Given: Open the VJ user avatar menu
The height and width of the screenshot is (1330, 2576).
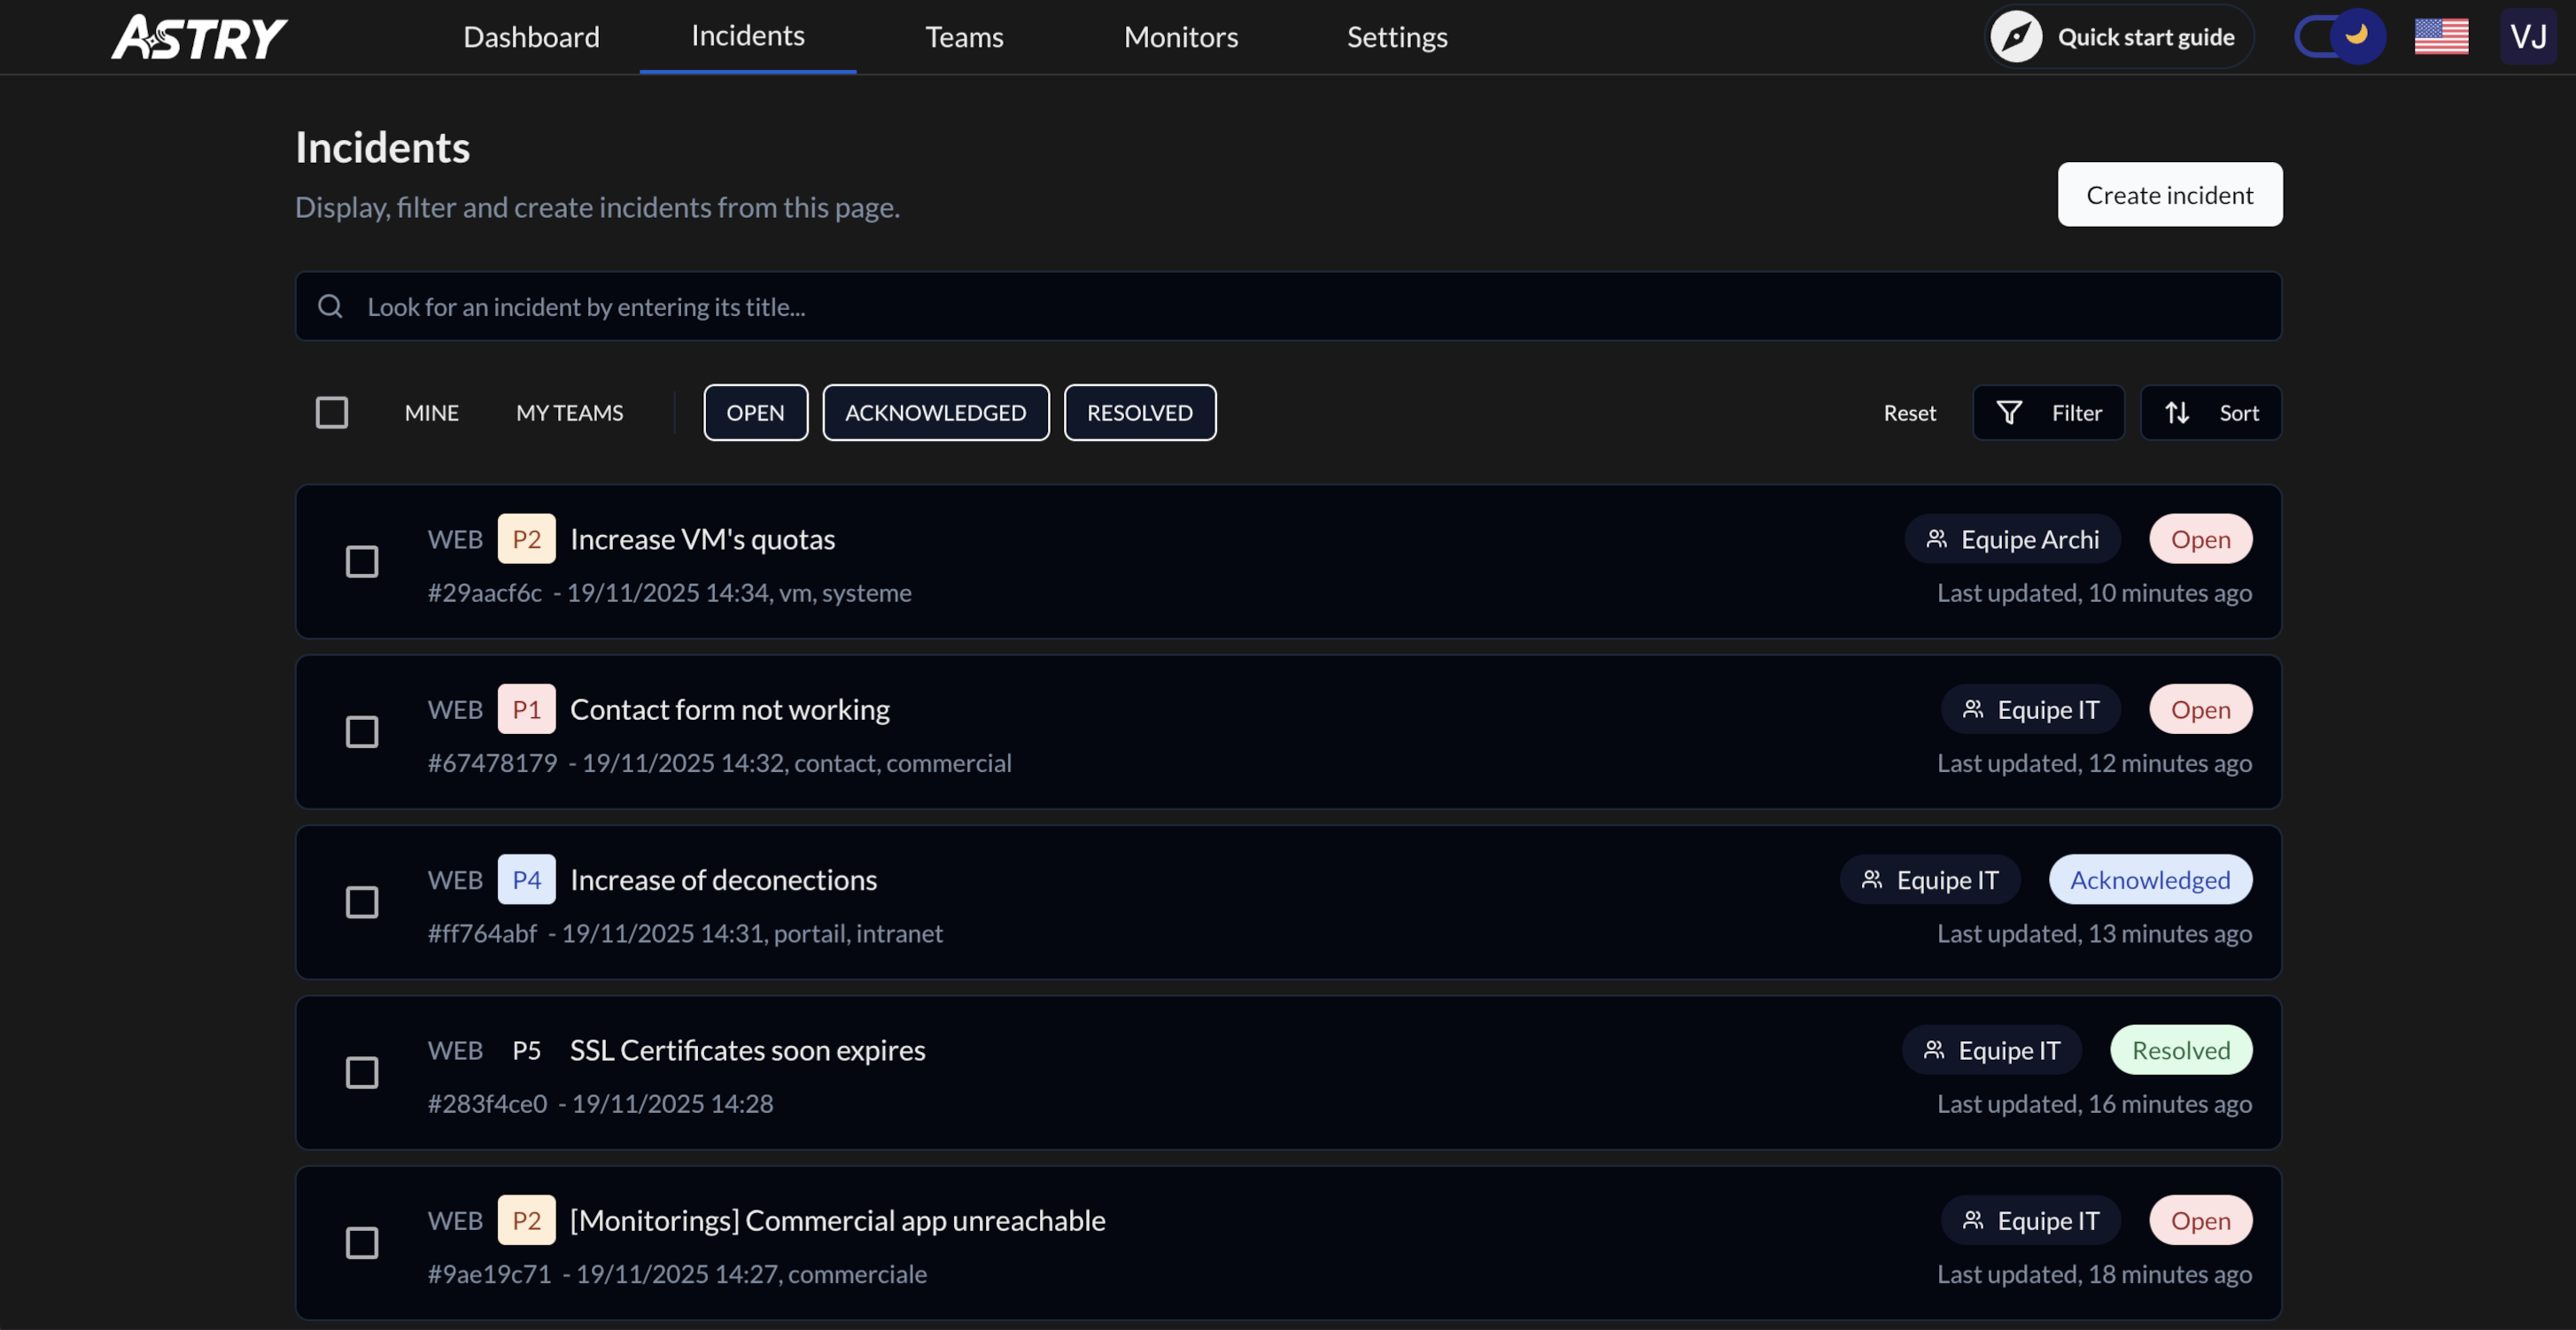Looking at the screenshot, I should 2527,37.
